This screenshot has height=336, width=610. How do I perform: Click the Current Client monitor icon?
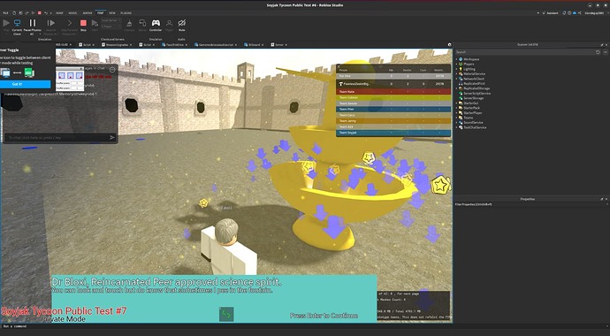[17, 23]
